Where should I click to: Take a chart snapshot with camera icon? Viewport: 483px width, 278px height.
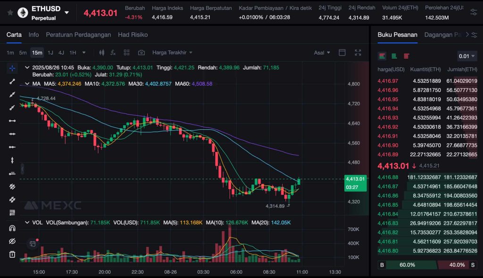(141, 53)
